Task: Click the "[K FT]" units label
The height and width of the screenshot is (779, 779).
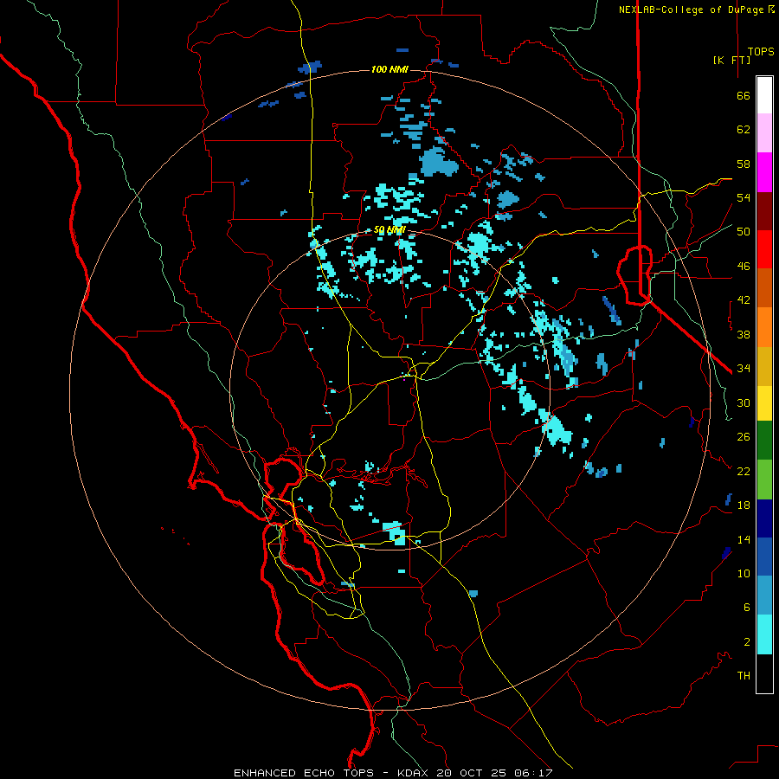Action: pyautogui.click(x=731, y=60)
